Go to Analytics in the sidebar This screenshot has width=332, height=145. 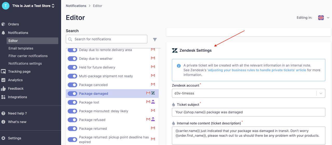[x=15, y=80]
